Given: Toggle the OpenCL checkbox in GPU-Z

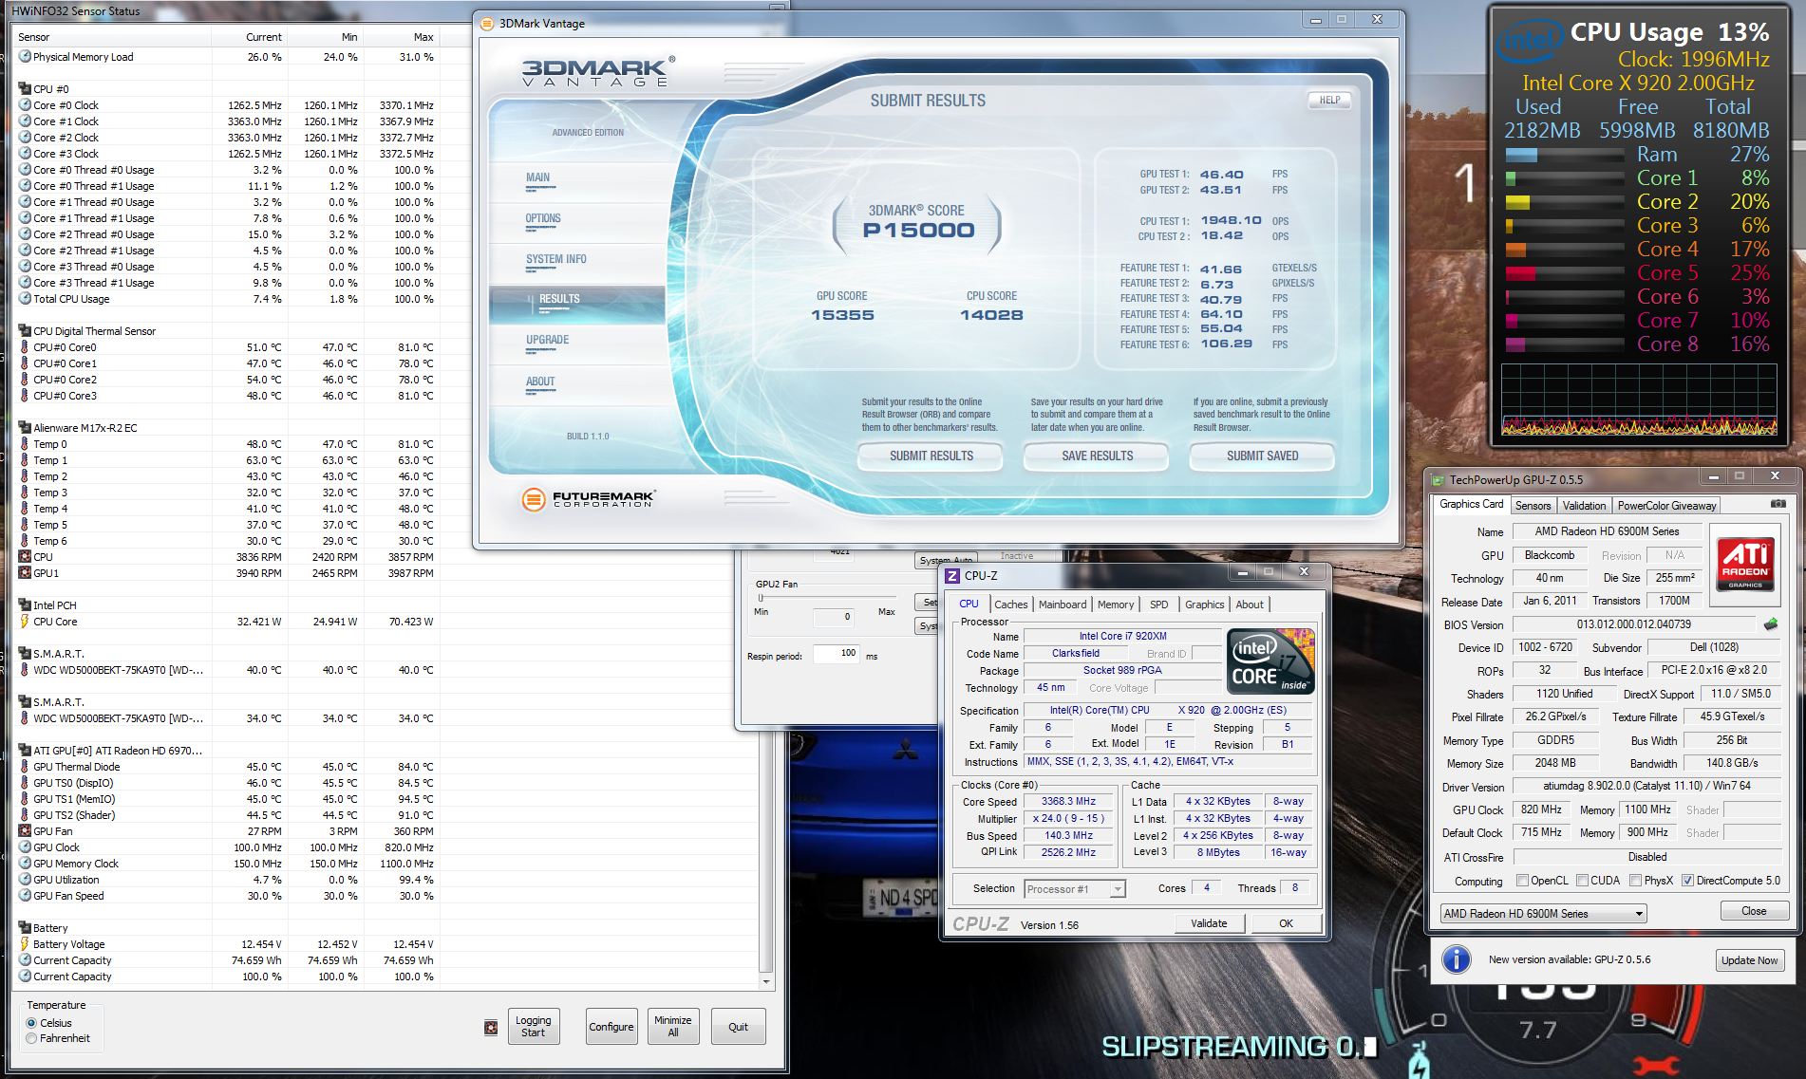Looking at the screenshot, I should [1523, 881].
